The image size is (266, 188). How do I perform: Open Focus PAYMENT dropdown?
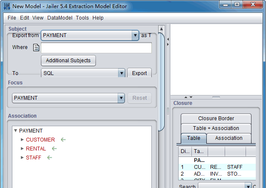[x=121, y=98]
